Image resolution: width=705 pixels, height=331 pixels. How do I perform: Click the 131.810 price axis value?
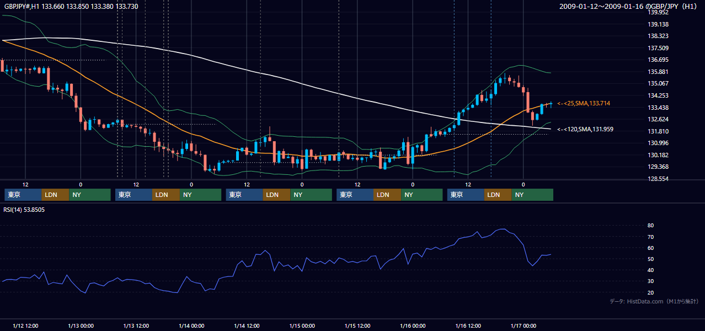[658, 131]
